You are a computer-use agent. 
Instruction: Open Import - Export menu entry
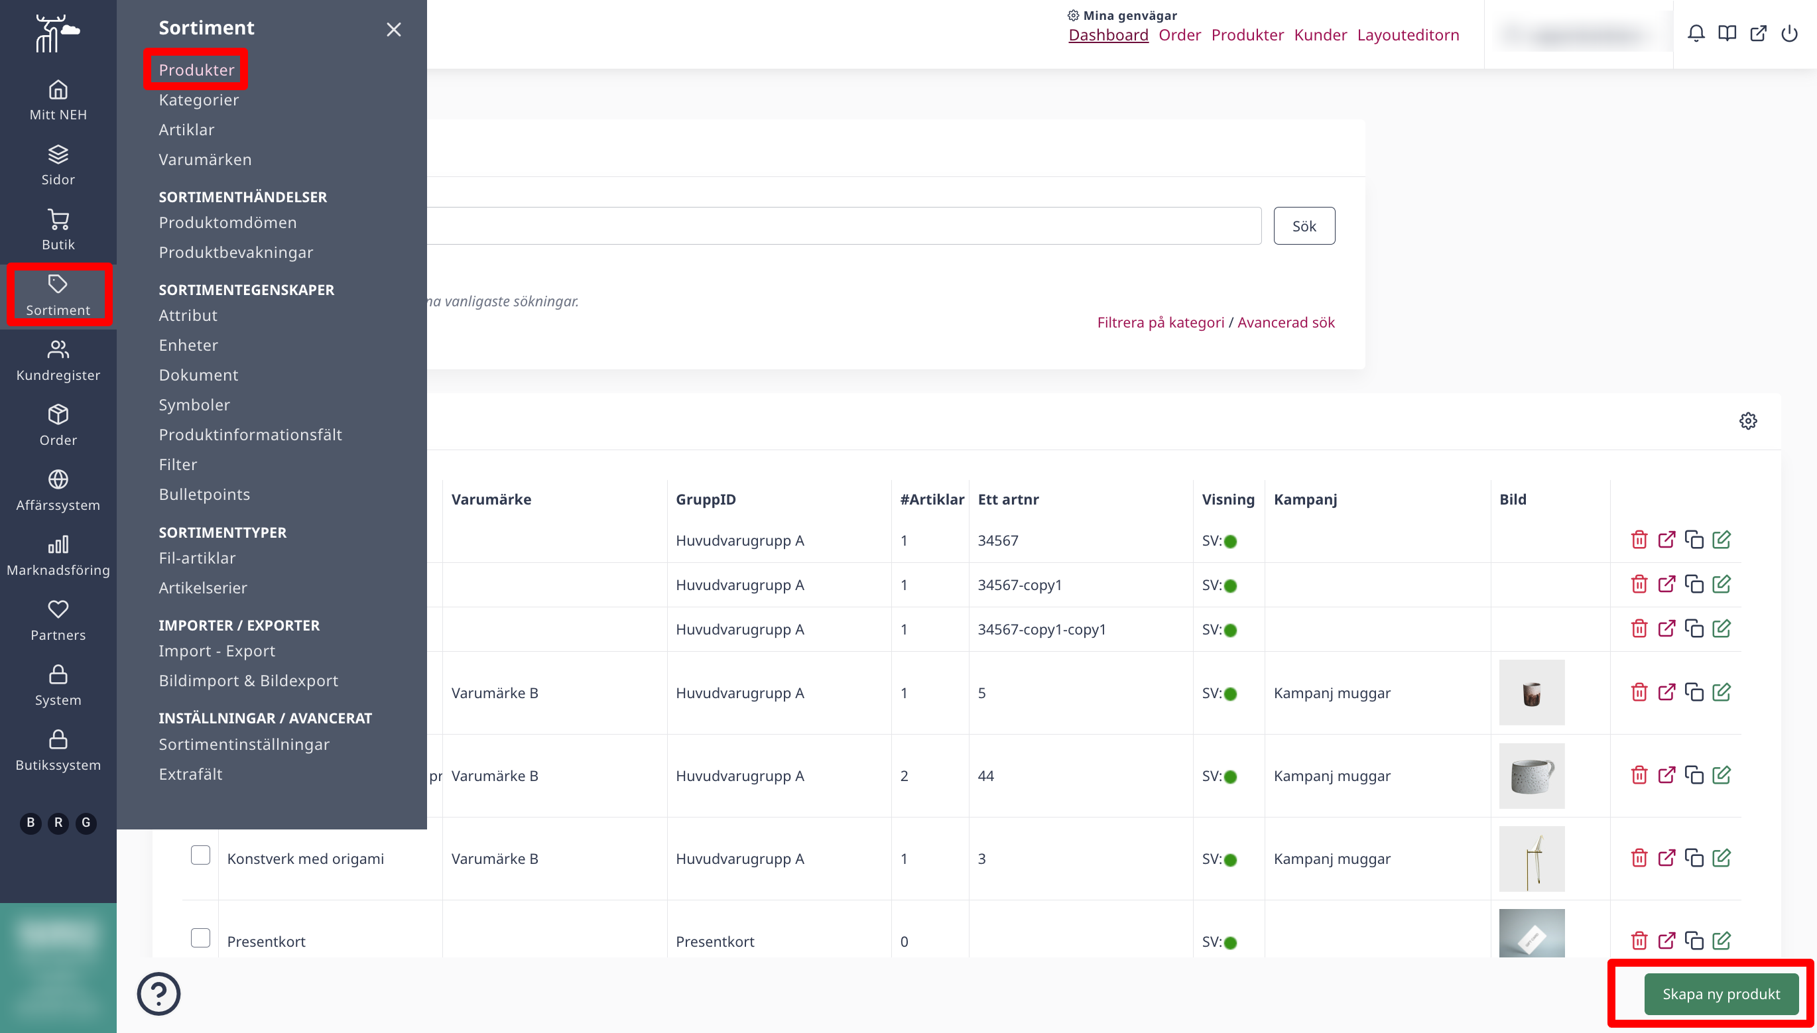[x=216, y=651]
